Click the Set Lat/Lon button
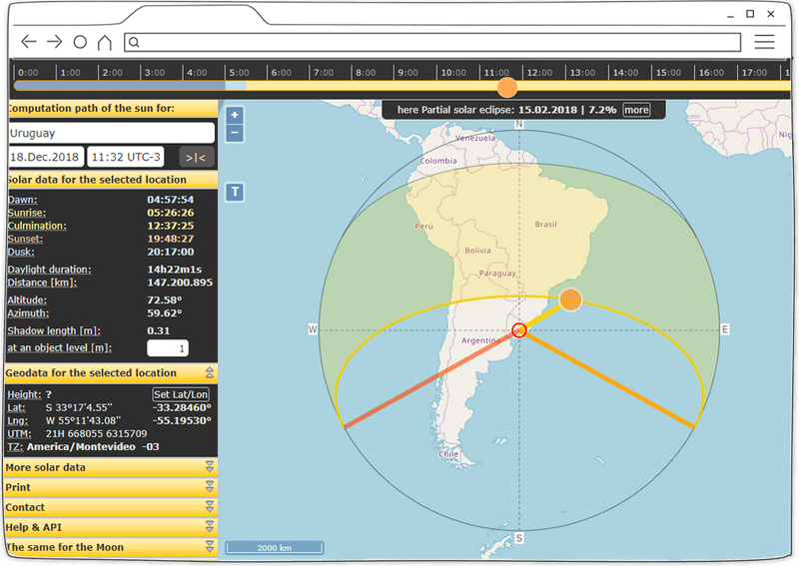 tap(181, 394)
